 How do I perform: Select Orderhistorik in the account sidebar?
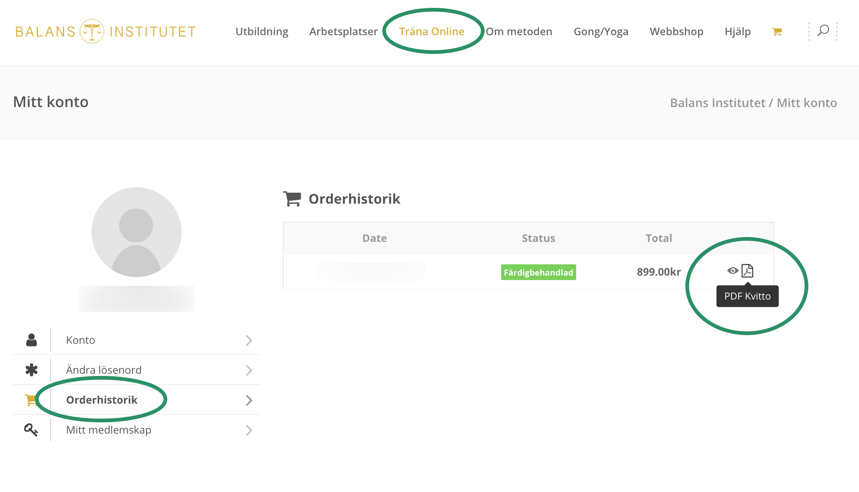tap(102, 400)
